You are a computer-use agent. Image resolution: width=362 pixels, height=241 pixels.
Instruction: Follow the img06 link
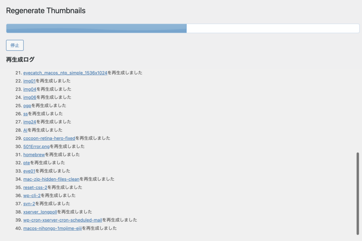click(30, 97)
